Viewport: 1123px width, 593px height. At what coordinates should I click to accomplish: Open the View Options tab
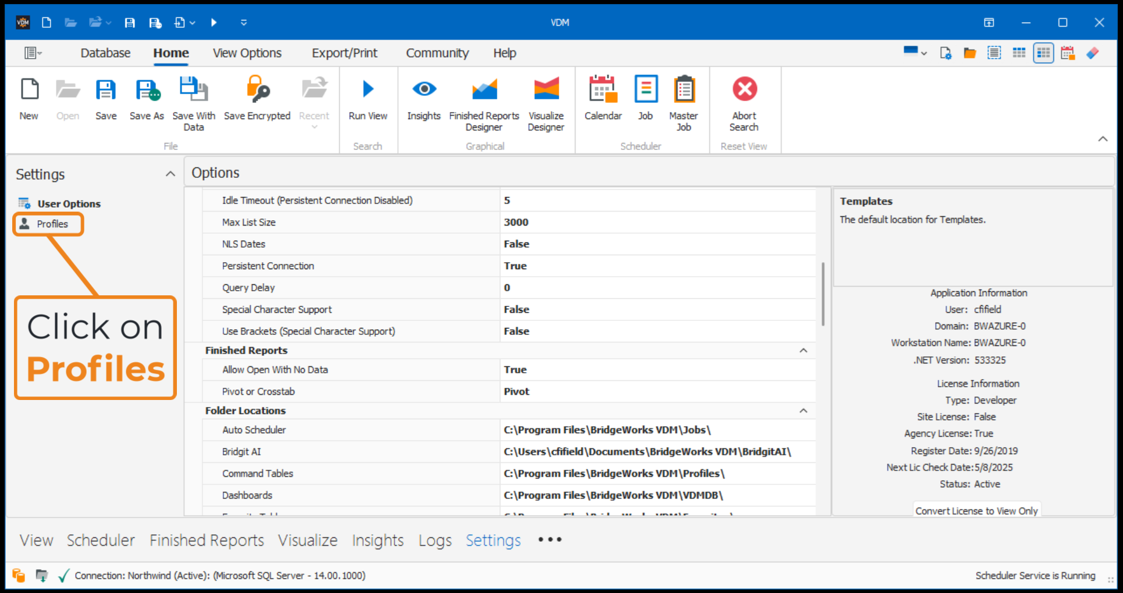click(247, 53)
